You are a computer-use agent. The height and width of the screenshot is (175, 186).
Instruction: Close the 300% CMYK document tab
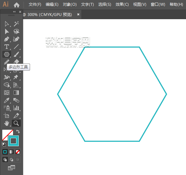click(78, 14)
